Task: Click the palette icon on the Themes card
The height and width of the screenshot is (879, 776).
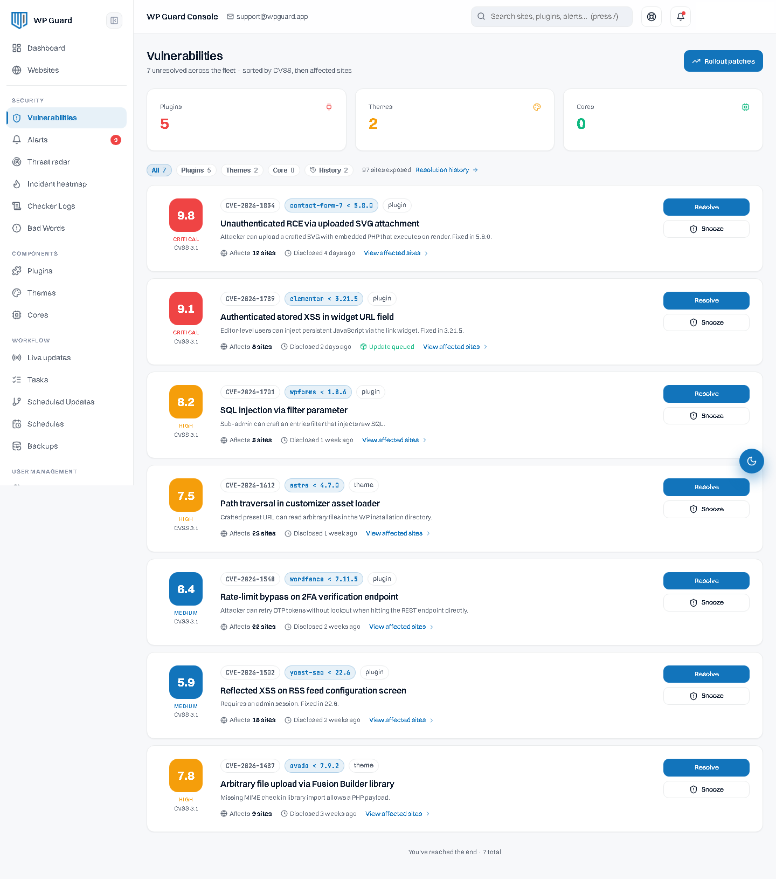Action: pyautogui.click(x=537, y=107)
